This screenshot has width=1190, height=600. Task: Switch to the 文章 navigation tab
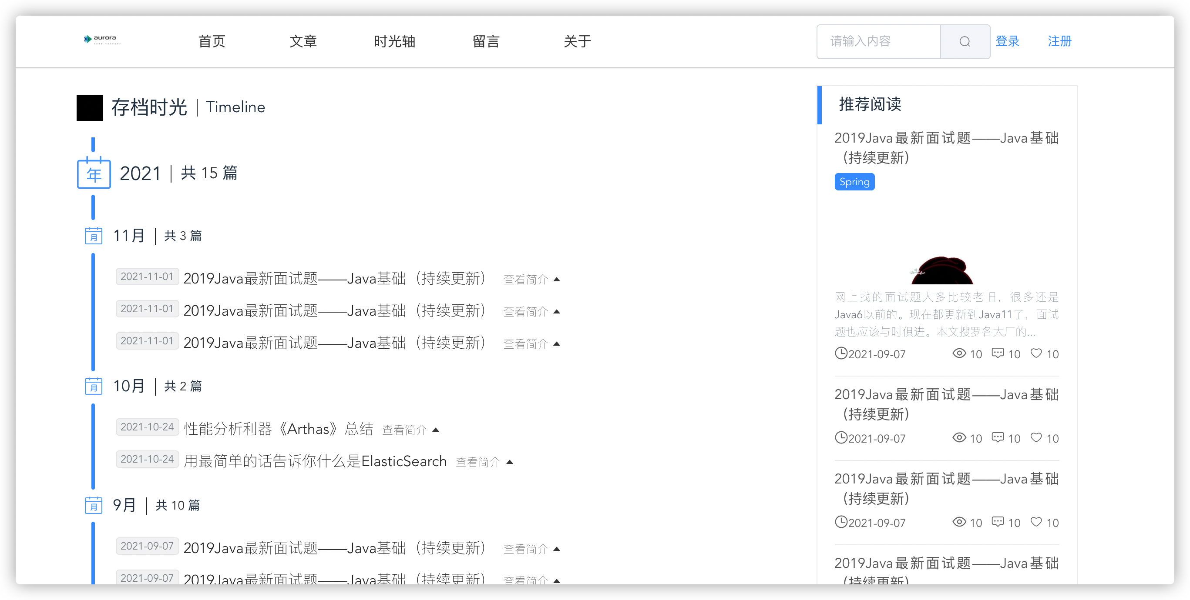303,41
